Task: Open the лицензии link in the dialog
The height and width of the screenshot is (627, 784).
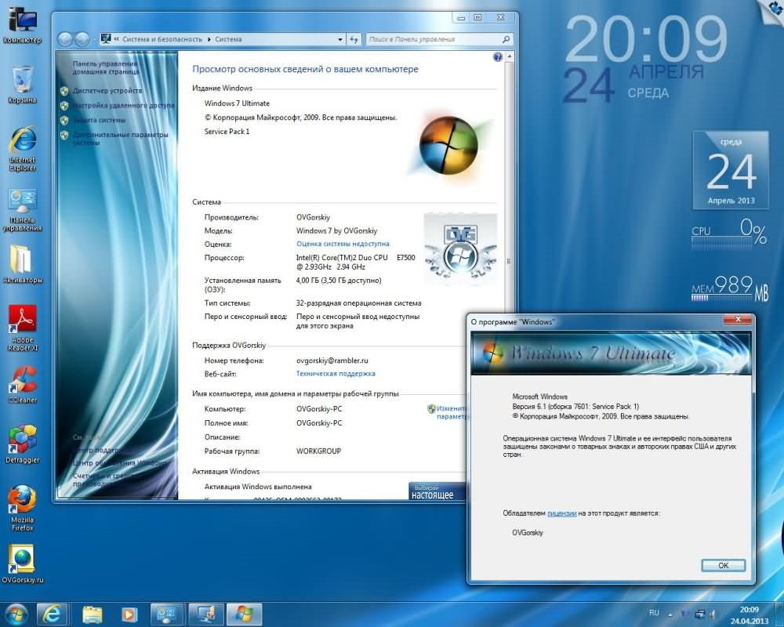Action: (561, 513)
